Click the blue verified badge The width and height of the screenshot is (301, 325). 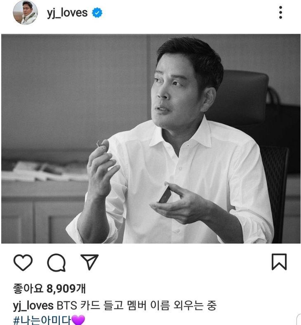pyautogui.click(x=97, y=13)
